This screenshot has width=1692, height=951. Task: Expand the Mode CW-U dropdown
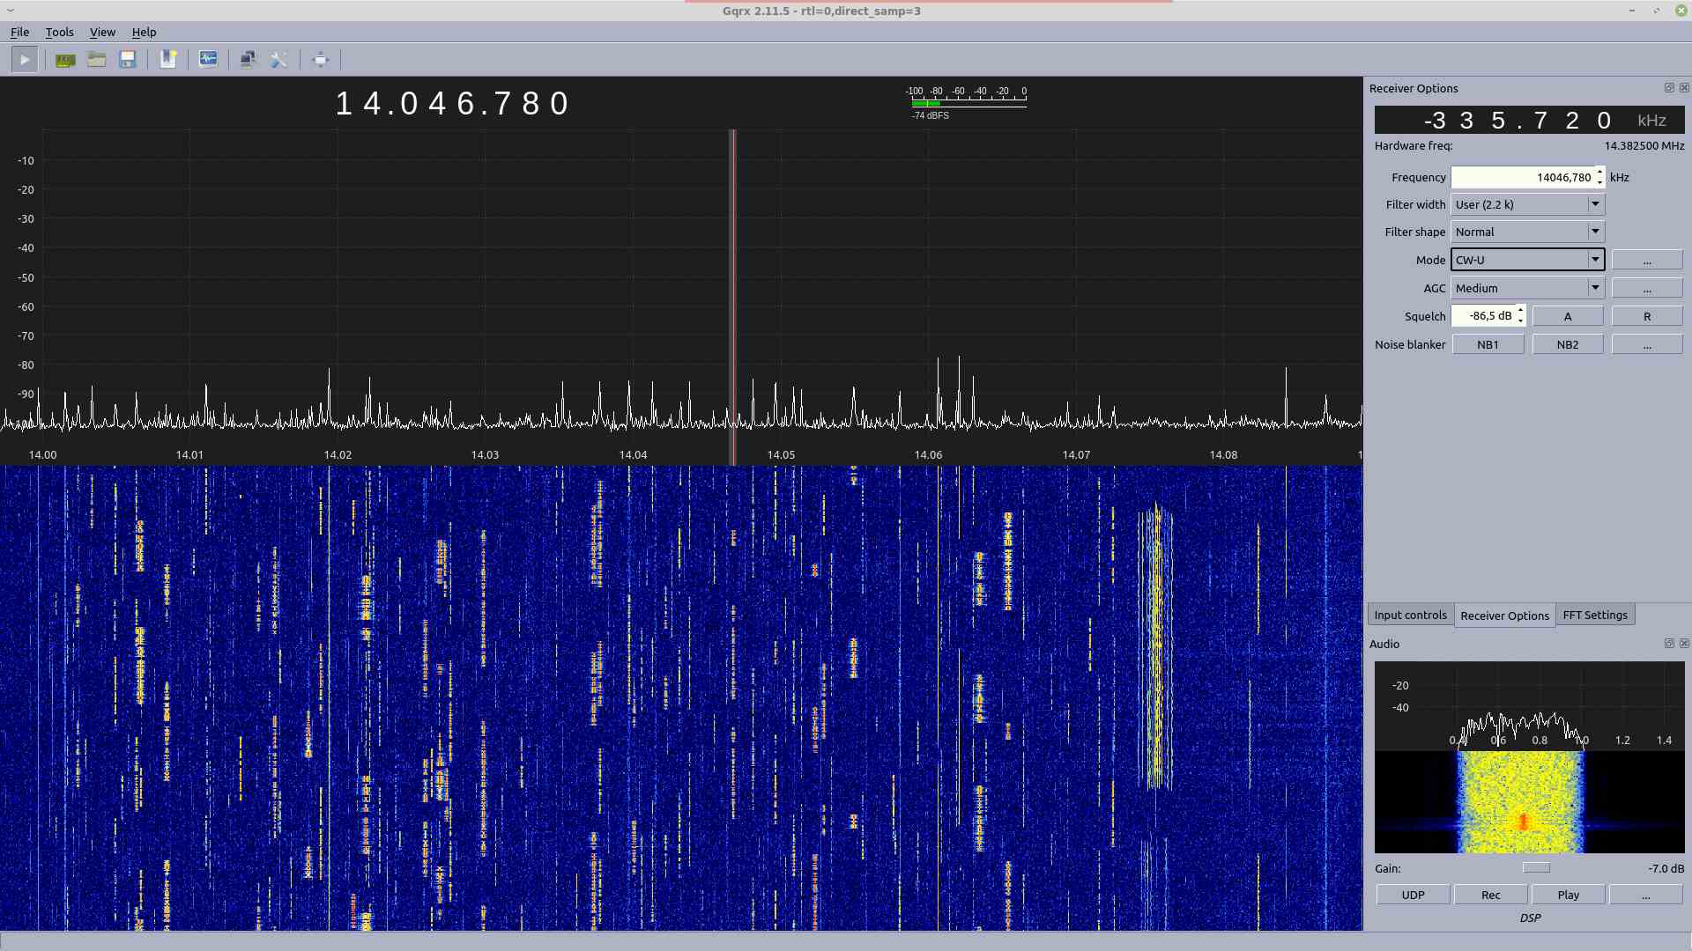click(1527, 260)
